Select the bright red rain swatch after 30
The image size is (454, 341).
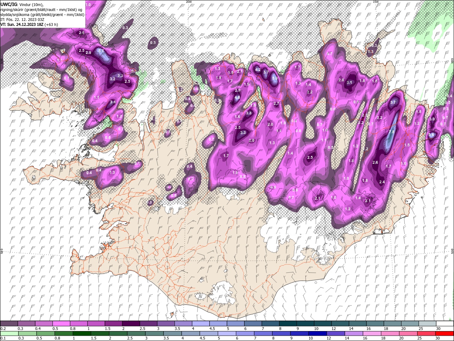click(x=444, y=334)
